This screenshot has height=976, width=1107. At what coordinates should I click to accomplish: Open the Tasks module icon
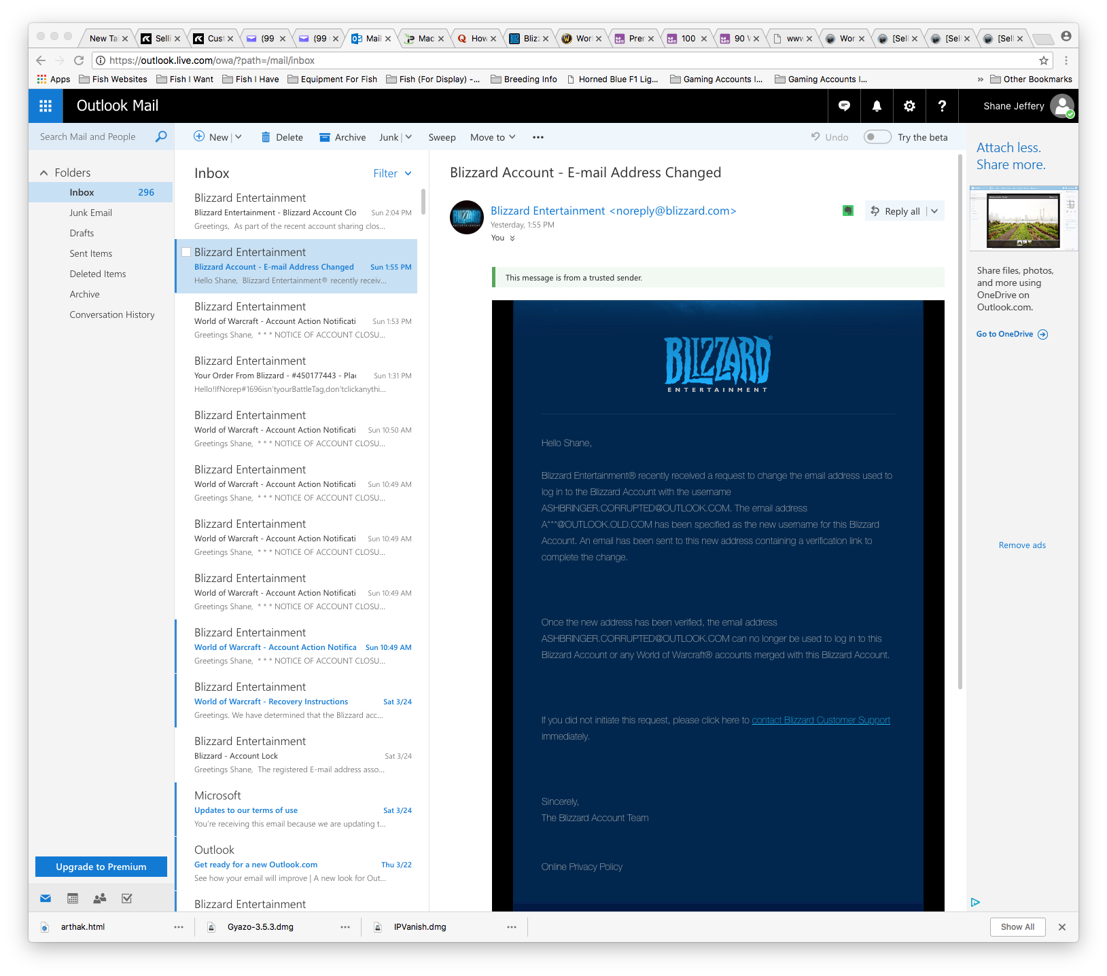126,899
